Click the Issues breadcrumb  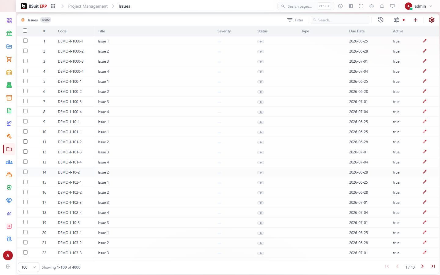[124, 6]
